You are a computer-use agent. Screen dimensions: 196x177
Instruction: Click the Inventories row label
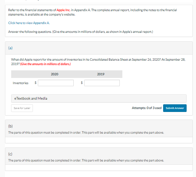[21, 83]
